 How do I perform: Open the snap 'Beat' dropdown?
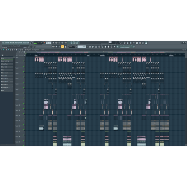tap(72, 47)
